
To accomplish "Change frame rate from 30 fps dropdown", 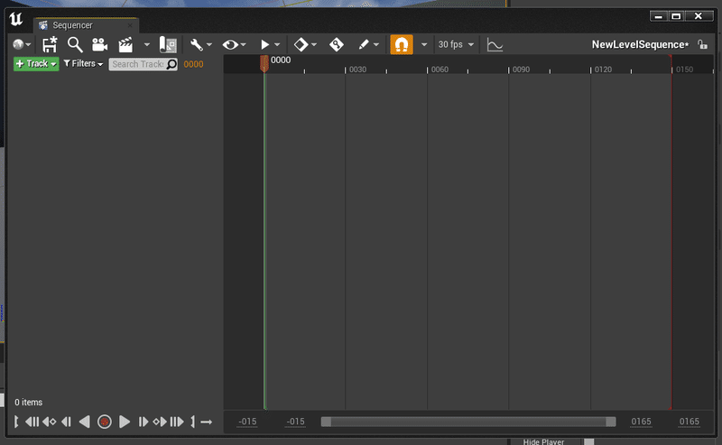I will [x=456, y=44].
